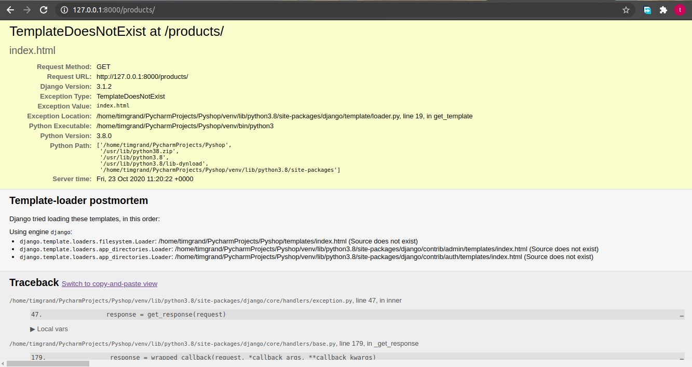Select the contrib/admin/templates/index.html loader entry
692x367 pixels.
click(x=309, y=249)
